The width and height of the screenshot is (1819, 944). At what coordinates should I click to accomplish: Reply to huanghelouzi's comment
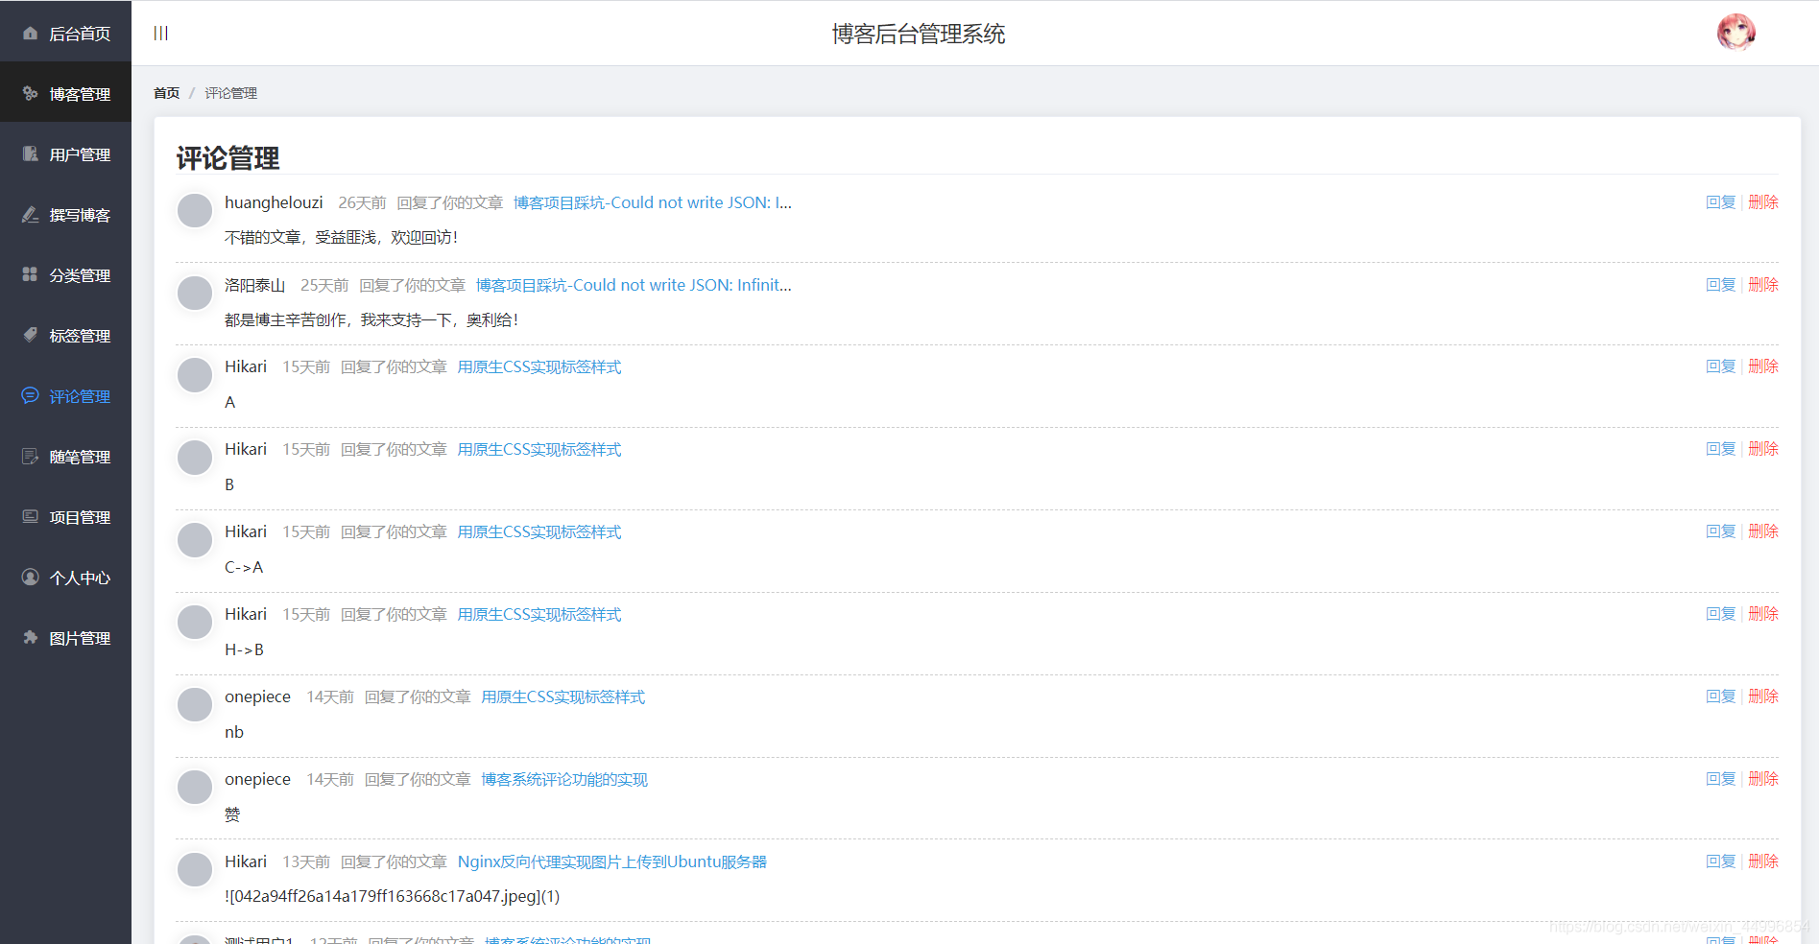pyautogui.click(x=1721, y=202)
